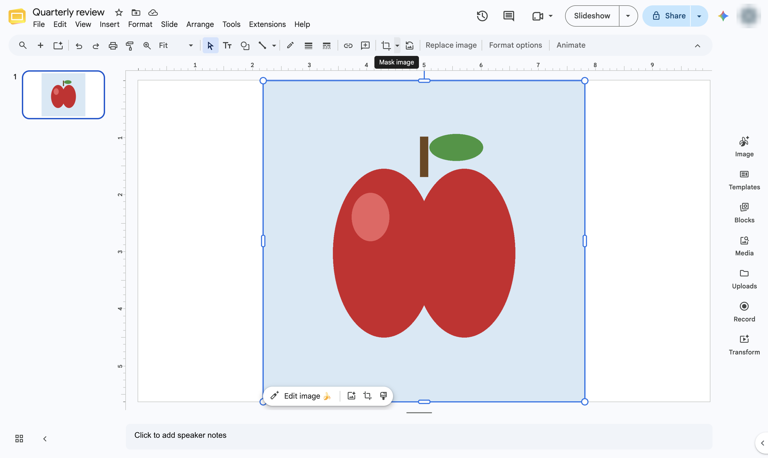Open the Extensions menu
This screenshot has width=768, height=458.
tap(267, 24)
